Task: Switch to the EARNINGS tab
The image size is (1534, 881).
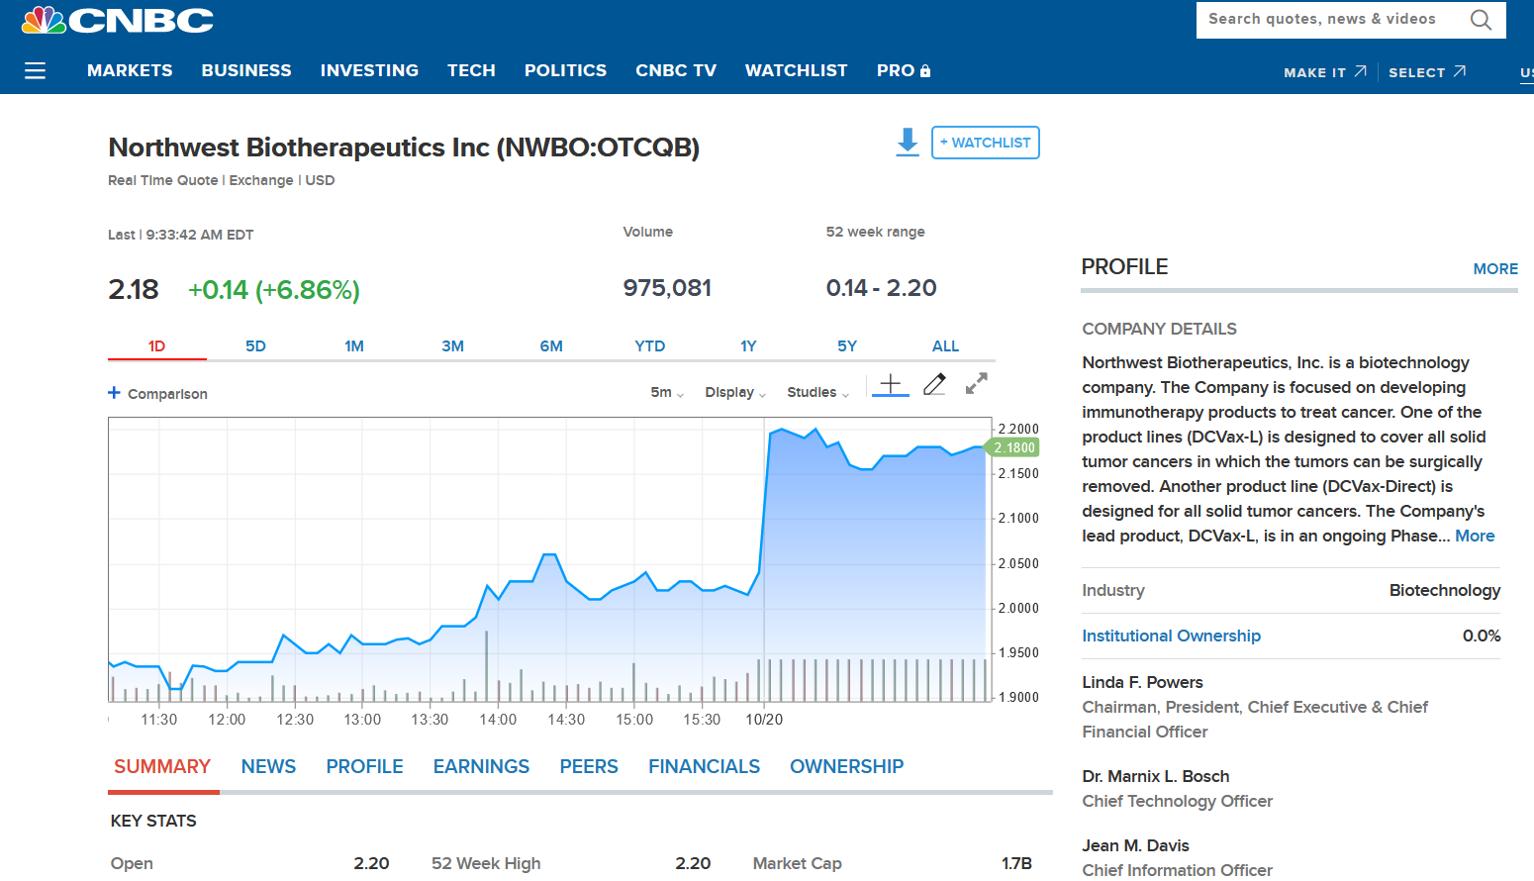Action: click(x=481, y=766)
